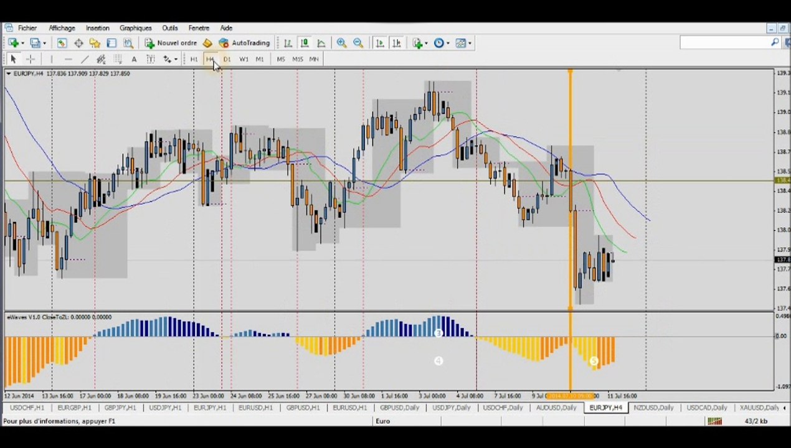The width and height of the screenshot is (791, 448).
Task: Switch timeframe to M15
Action: (x=297, y=59)
